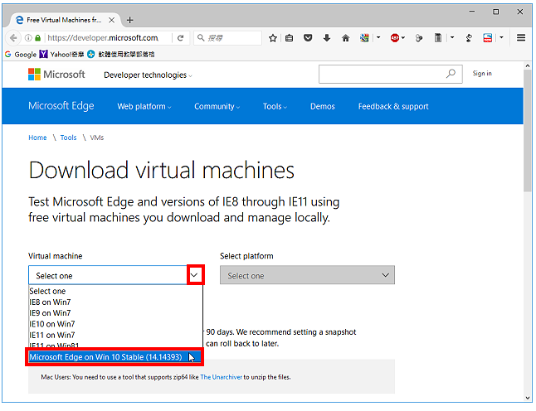The image size is (536, 411).
Task: Expand Developer technologies dropdown
Action: pyautogui.click(x=148, y=75)
